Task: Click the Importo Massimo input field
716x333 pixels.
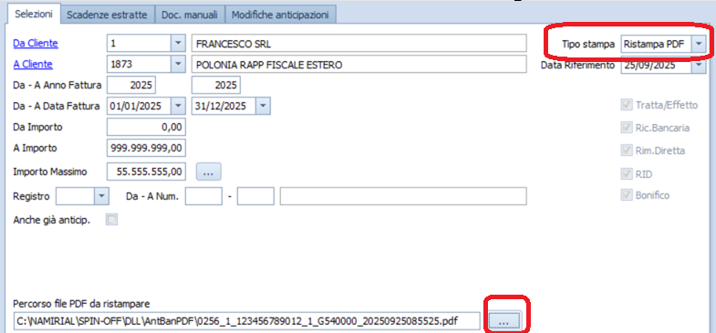Action: (x=146, y=172)
